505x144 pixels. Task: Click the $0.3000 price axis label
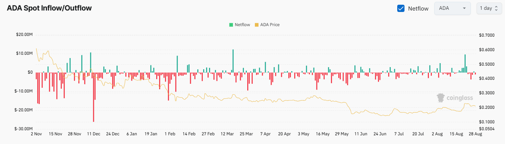[x=487, y=93]
